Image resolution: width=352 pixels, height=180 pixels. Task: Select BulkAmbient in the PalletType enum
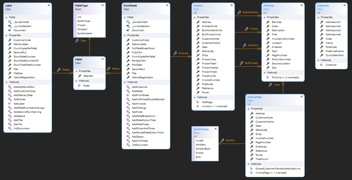(85, 33)
